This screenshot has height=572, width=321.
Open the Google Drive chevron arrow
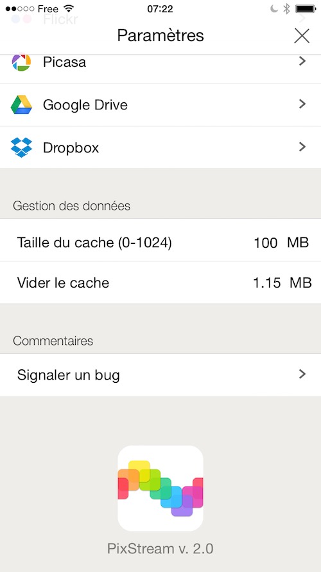point(302,104)
